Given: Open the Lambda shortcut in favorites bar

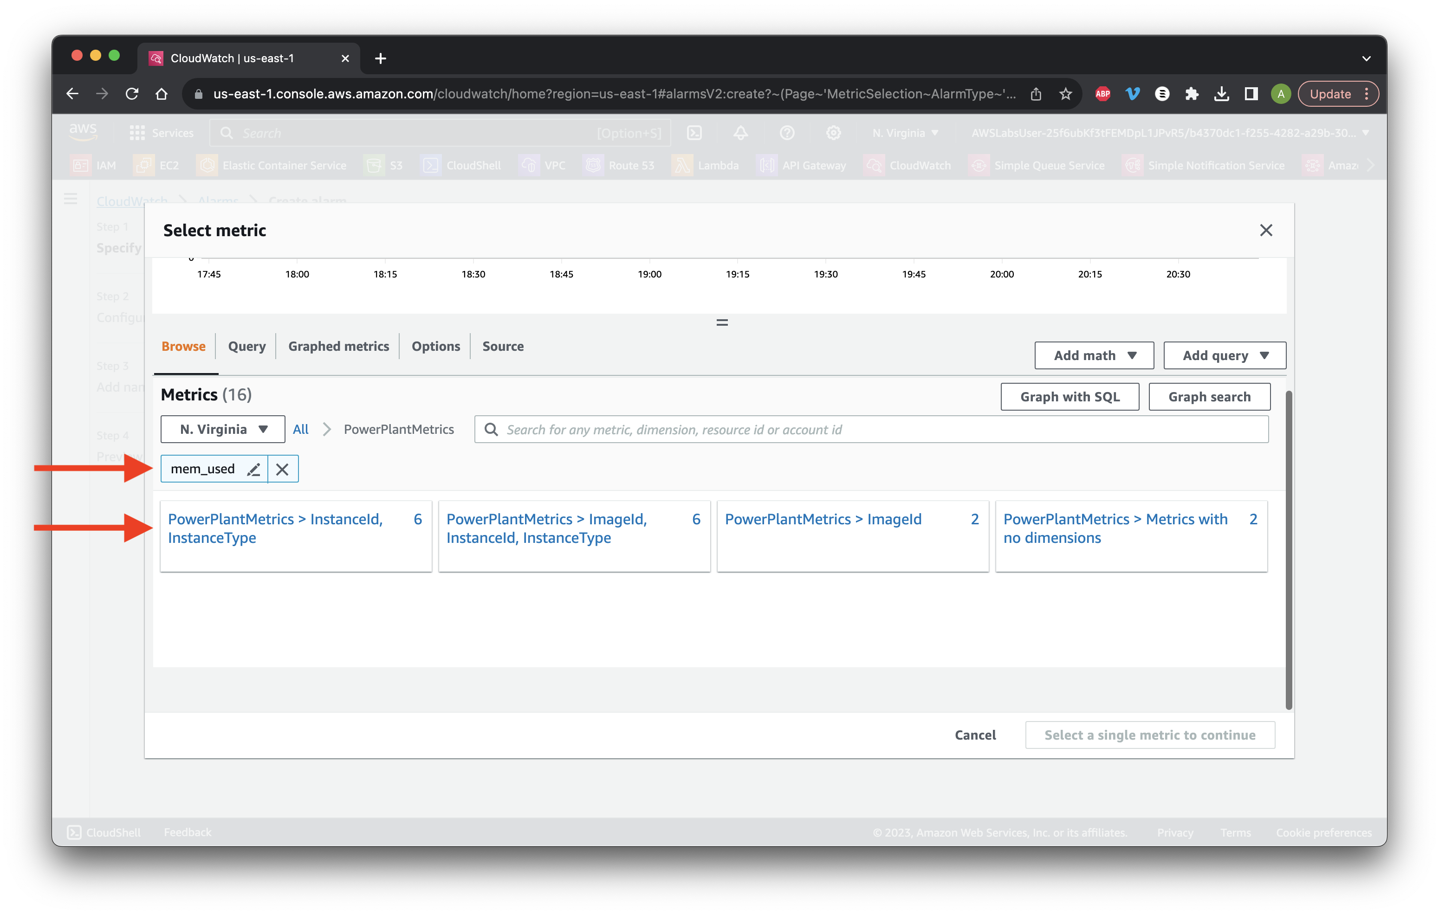Looking at the screenshot, I should click(706, 166).
